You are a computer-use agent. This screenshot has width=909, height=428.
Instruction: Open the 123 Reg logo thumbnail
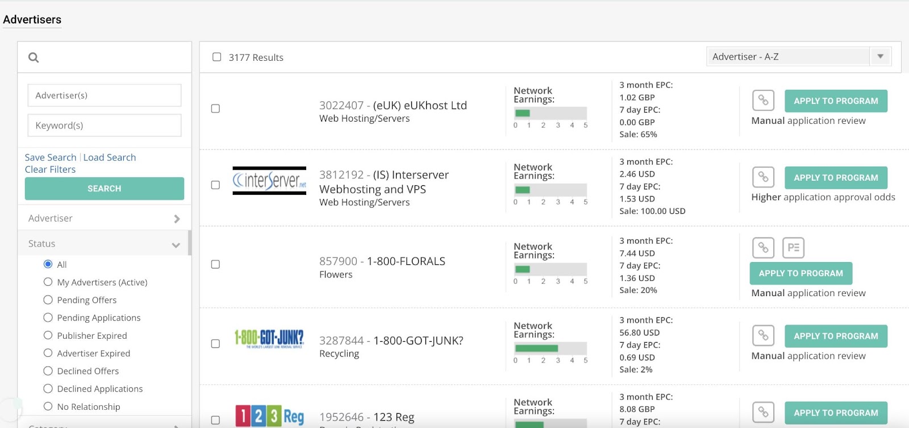click(269, 416)
